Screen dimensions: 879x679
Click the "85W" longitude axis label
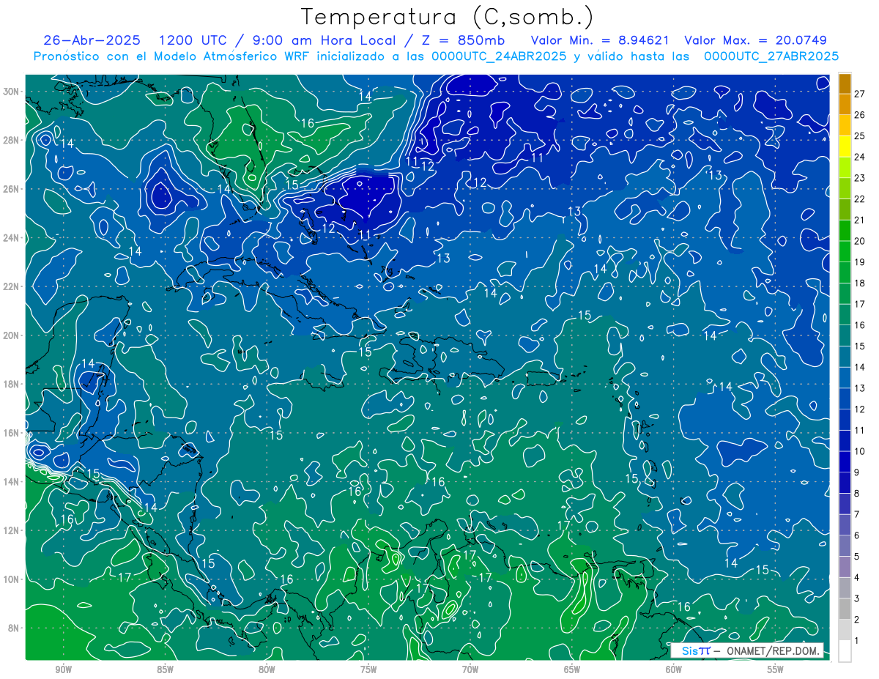[165, 669]
